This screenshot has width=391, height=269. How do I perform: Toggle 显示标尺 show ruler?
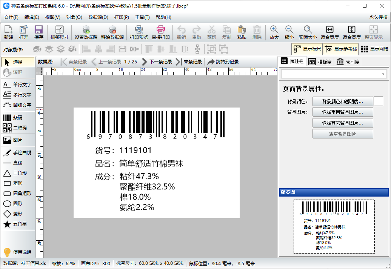[x=307, y=49]
